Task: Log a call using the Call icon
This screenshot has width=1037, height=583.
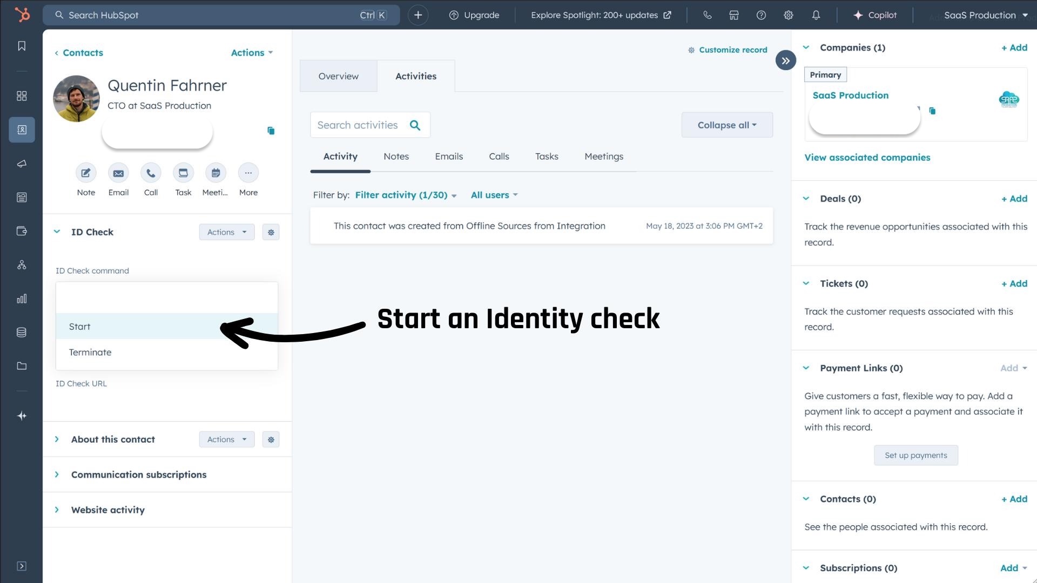Action: pos(151,173)
